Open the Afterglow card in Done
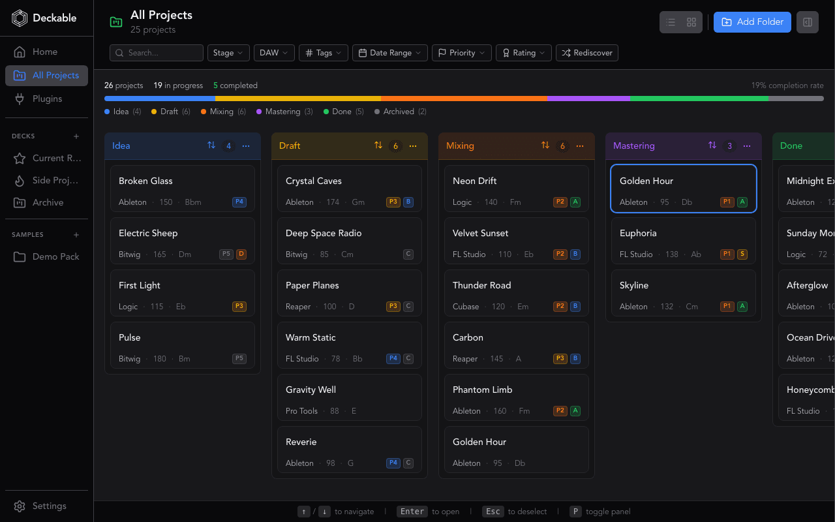This screenshot has width=835, height=522. click(807, 293)
